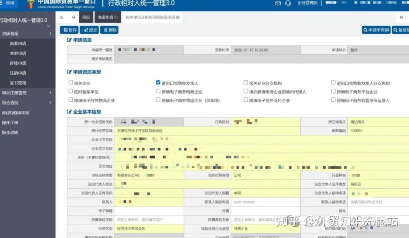409x238 pixels.
Task: Click the 申请单查询 query button
Action: click(x=375, y=30)
